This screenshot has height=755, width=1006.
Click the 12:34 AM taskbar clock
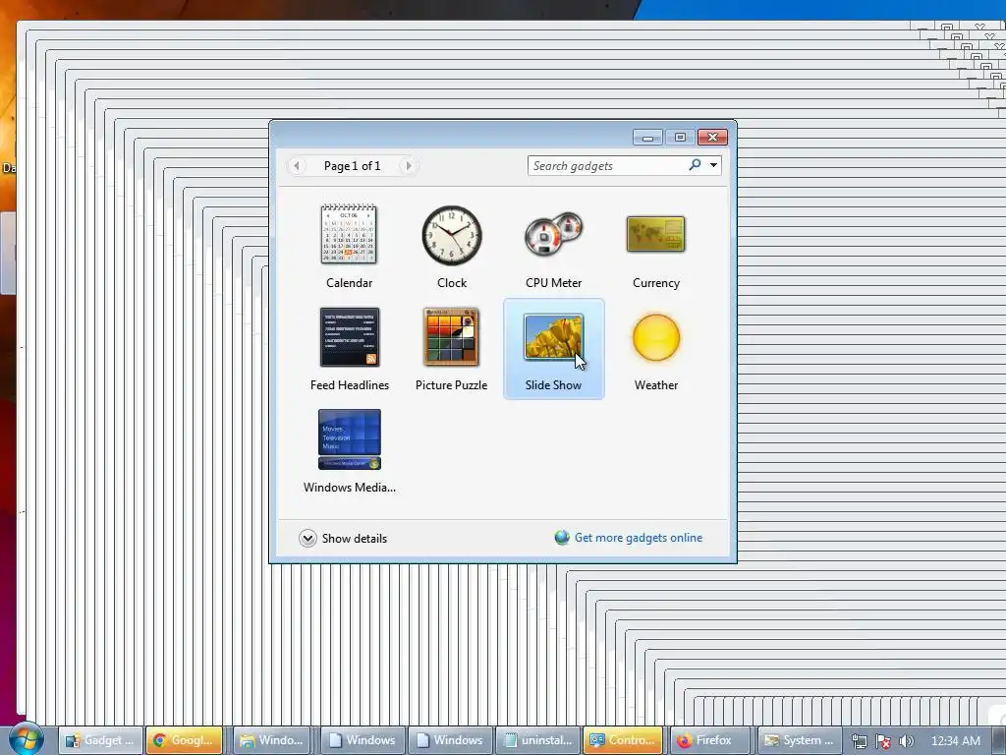(955, 741)
